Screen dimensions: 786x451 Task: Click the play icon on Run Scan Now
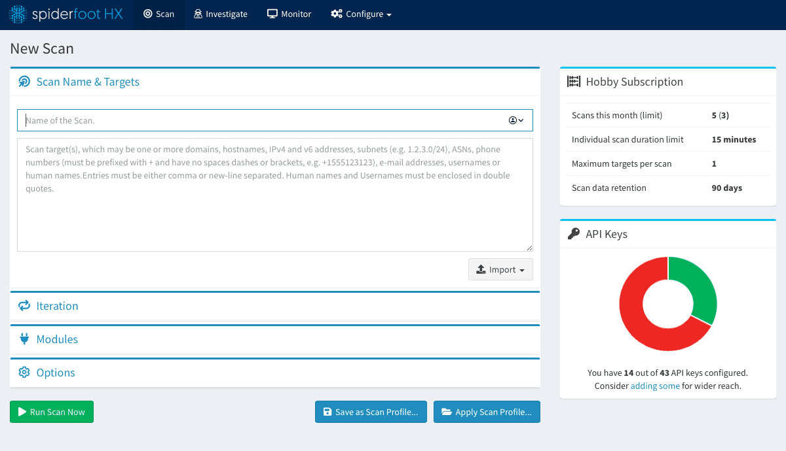[22, 412]
